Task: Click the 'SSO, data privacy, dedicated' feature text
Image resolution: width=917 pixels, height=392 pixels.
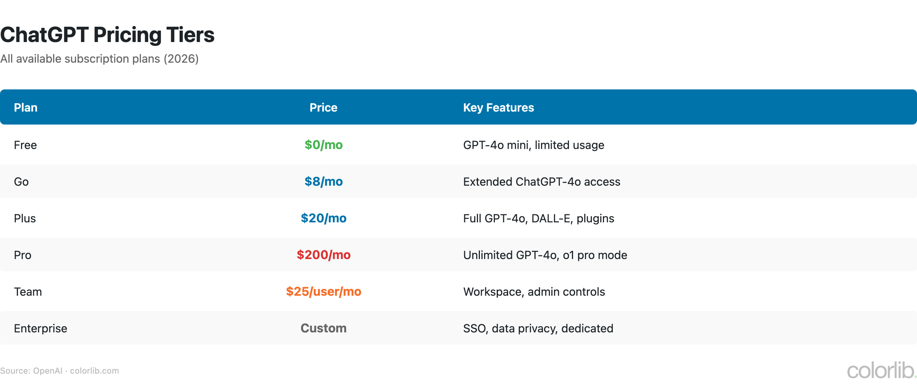Action: [x=538, y=329]
